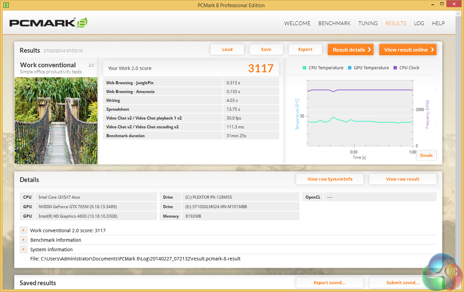Click the Export button
The image size is (464, 292).
tap(305, 50)
